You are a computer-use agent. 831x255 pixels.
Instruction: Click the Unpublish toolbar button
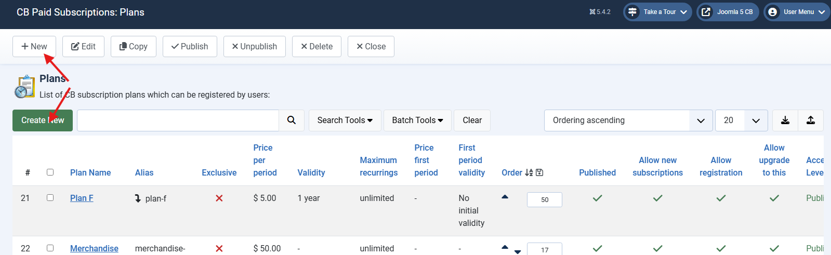254,46
